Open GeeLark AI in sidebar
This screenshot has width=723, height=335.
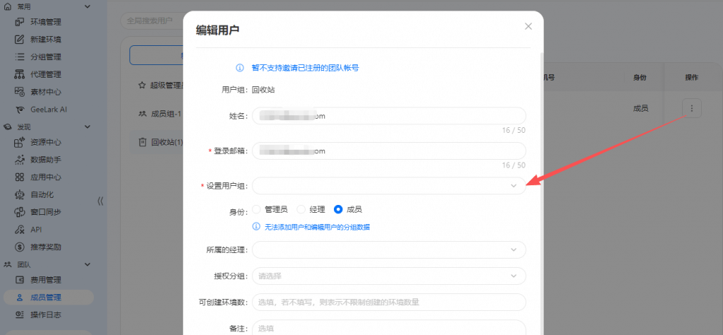[x=47, y=110]
